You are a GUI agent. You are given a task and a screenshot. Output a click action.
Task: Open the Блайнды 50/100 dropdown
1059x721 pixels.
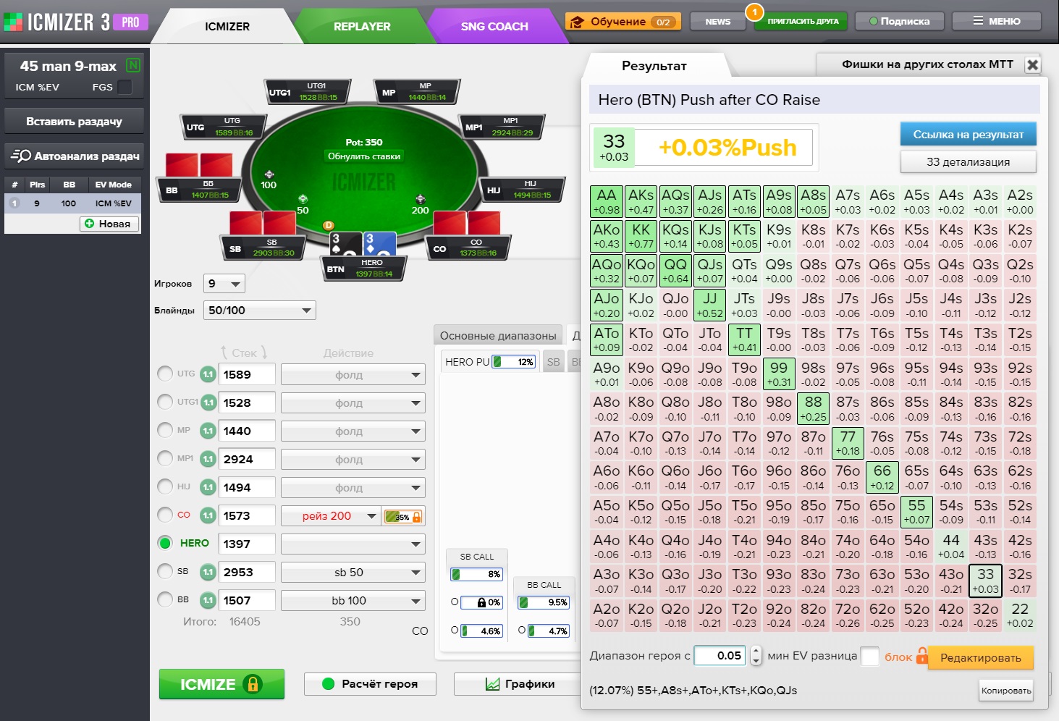click(x=260, y=311)
